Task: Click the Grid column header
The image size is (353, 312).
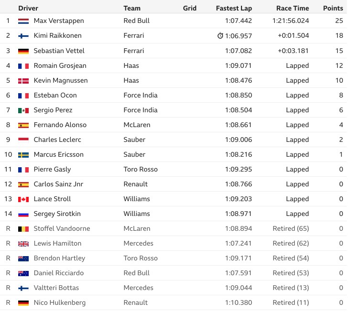Action: (189, 8)
